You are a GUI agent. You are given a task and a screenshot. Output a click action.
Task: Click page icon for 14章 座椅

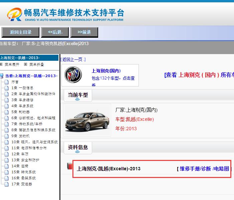pos(7,166)
